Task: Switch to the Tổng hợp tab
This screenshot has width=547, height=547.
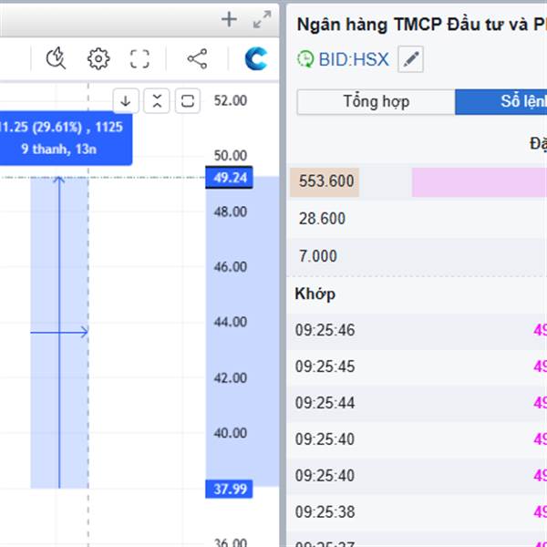Action: pos(376,102)
